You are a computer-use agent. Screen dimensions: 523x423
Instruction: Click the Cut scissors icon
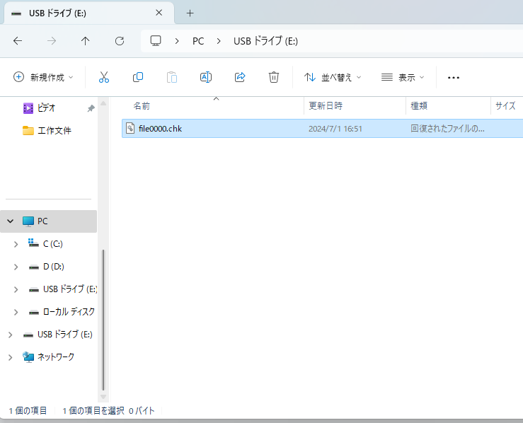coord(104,77)
